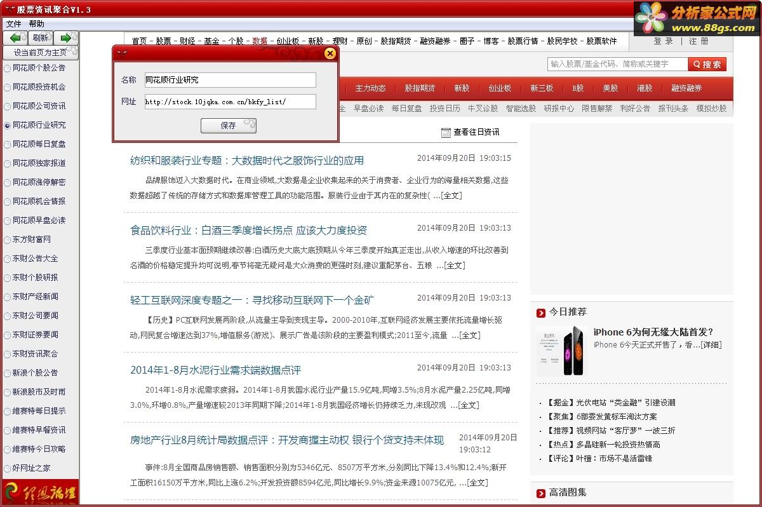Click [详细] link next to iPhone 6 summary
The image size is (762, 507).
pyautogui.click(x=711, y=345)
